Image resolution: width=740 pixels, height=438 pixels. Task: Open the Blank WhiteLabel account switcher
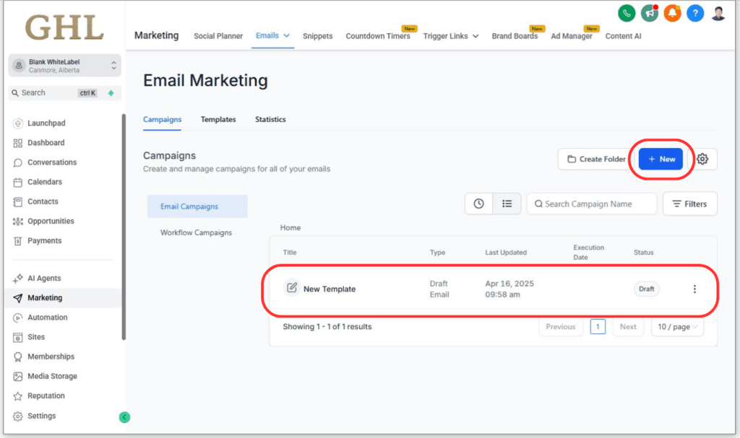[64, 66]
